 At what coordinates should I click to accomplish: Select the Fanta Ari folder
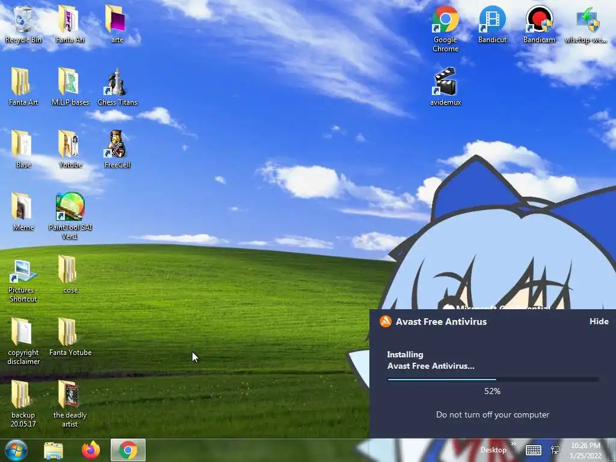coord(70,24)
